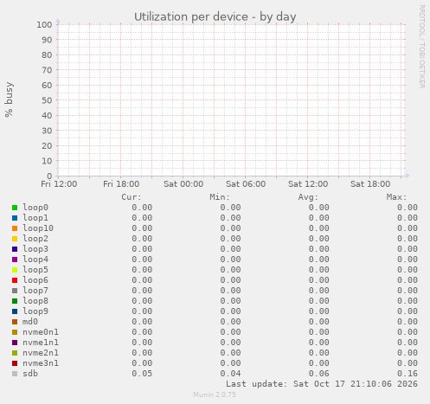This screenshot has width=430, height=404.
Task: Click the Max: column header
Action: pos(396,197)
